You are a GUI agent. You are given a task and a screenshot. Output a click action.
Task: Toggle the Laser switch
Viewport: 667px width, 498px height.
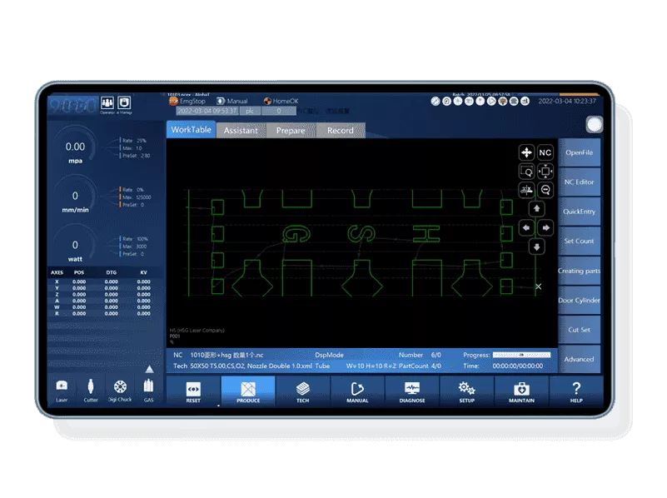[62, 389]
